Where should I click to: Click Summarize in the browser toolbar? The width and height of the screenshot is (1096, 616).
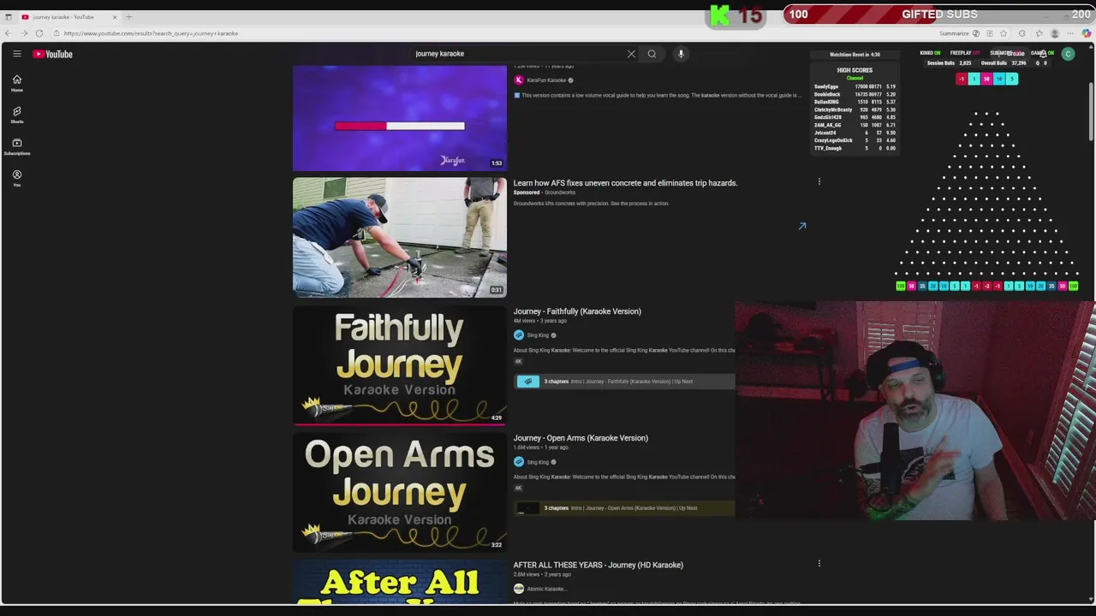[954, 33]
